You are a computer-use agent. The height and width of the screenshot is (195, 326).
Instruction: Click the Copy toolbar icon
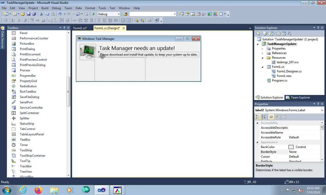click(x=47, y=14)
